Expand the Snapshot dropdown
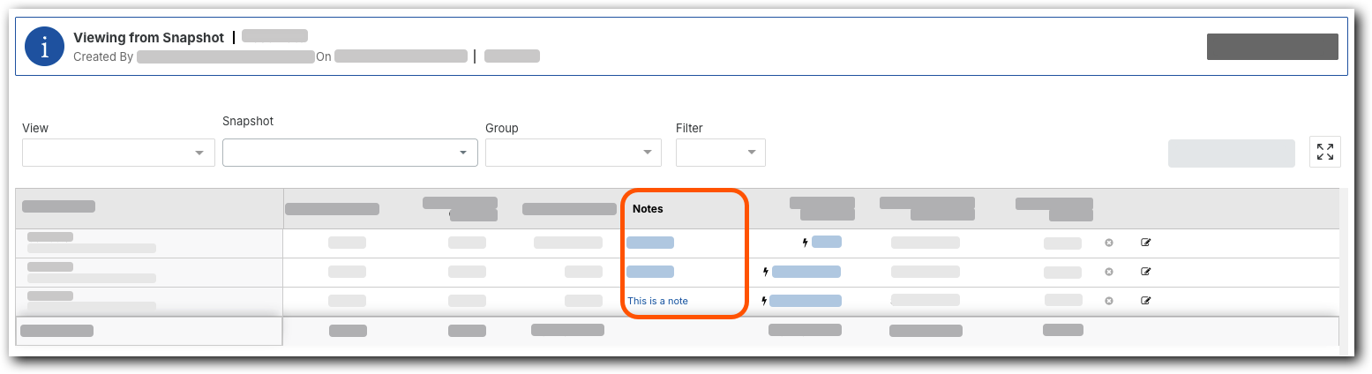The width and height of the screenshot is (1372, 374). pos(349,153)
